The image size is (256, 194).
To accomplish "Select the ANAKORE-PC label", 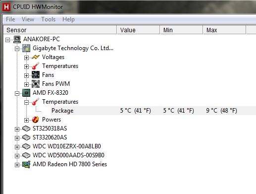I will coord(42,39).
